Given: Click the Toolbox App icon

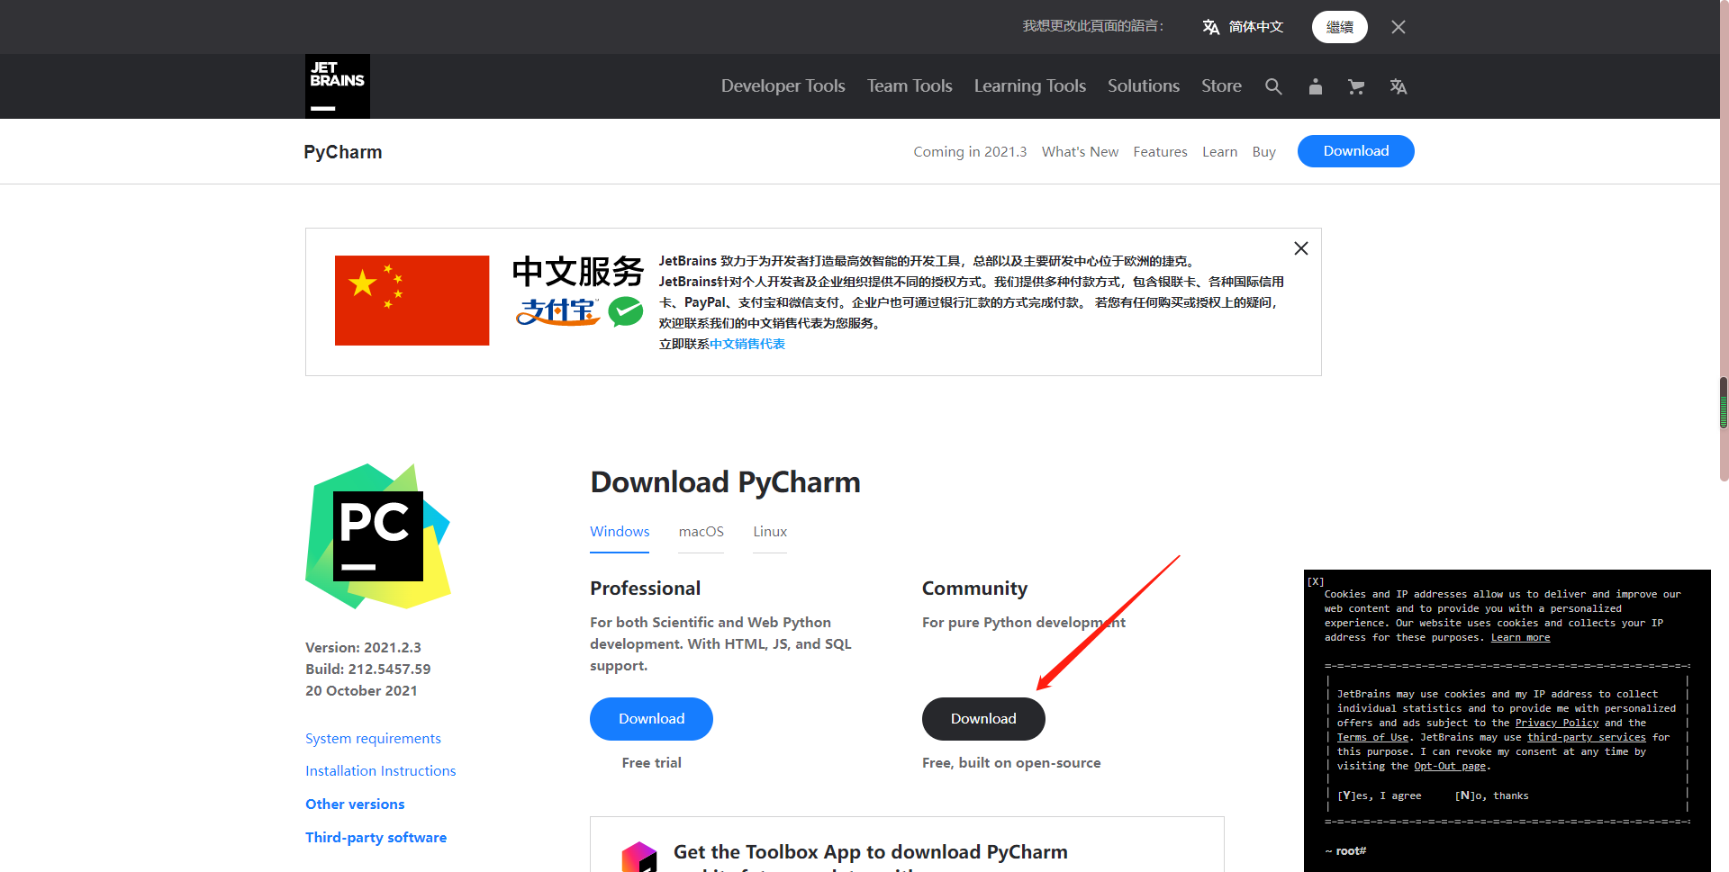Looking at the screenshot, I should click(639, 856).
